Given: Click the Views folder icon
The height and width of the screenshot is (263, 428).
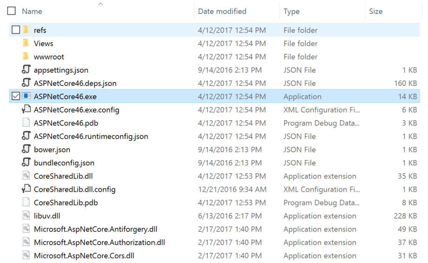Looking at the screenshot, I should point(26,43).
